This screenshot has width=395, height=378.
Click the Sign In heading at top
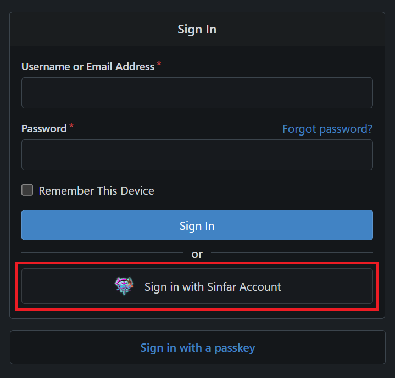click(197, 30)
